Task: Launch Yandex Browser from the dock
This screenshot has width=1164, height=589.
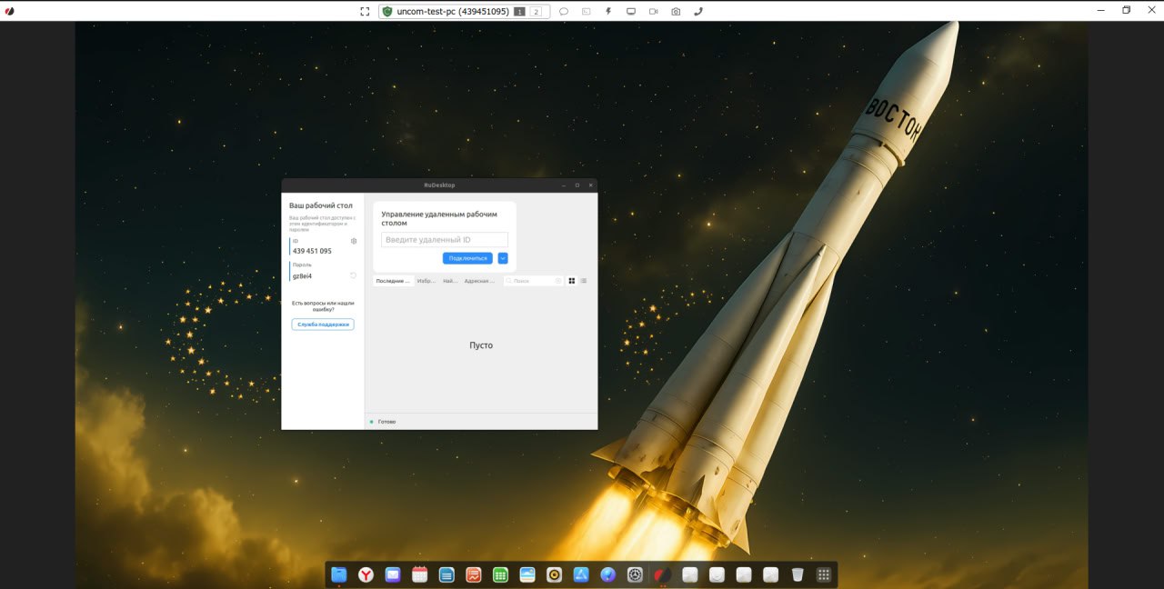Action: tap(366, 574)
